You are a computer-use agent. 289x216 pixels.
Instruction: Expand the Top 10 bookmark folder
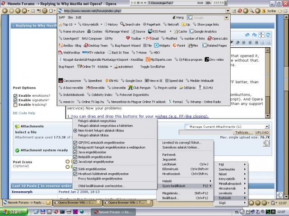click(67, 24)
